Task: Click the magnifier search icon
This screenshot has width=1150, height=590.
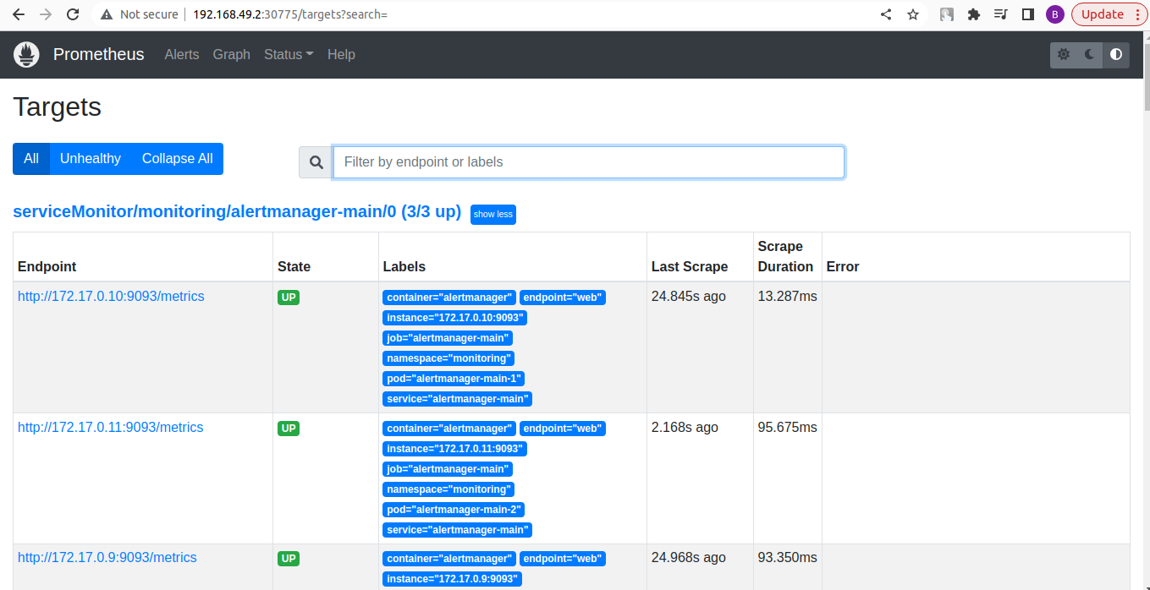Action: tap(316, 162)
